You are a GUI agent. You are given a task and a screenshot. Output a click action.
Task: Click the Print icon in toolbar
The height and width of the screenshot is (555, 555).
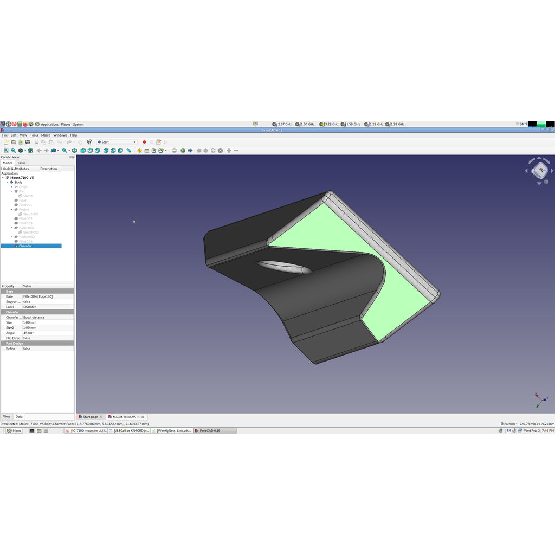coord(28,142)
